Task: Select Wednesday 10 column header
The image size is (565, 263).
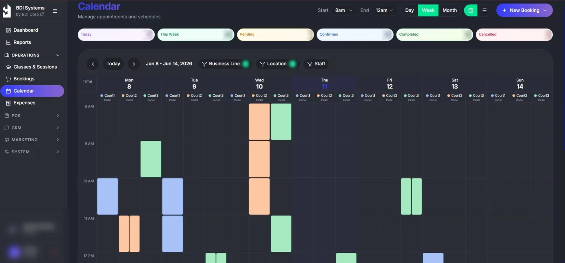Action: 259,84
